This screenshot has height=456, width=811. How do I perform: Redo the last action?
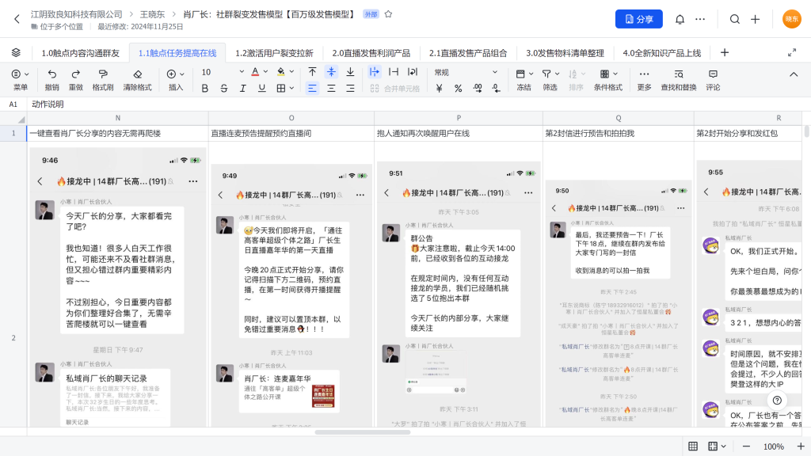[x=76, y=80]
